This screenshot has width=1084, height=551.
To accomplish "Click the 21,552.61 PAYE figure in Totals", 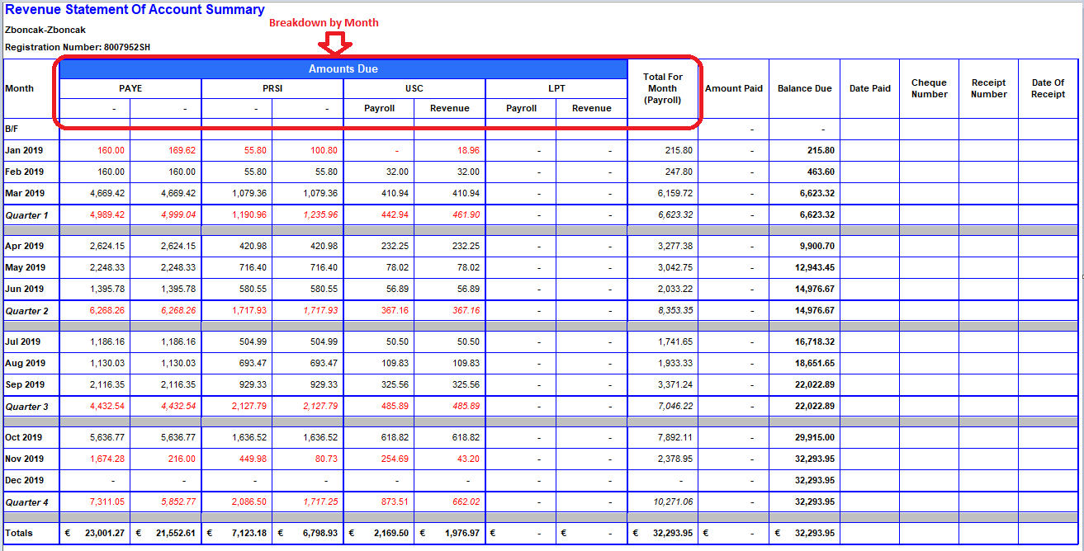I will [x=176, y=533].
